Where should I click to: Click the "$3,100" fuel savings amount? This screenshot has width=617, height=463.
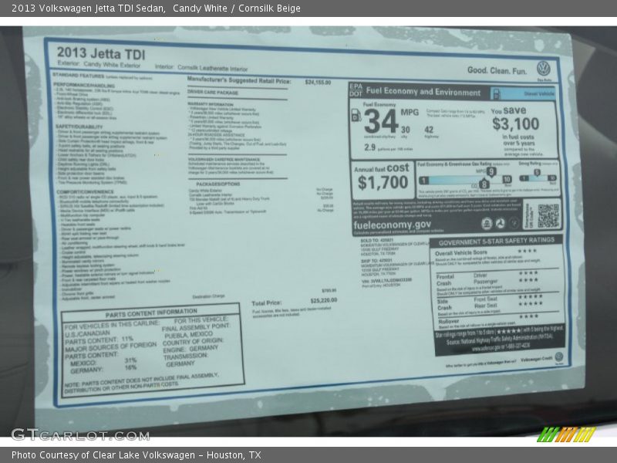pos(516,124)
